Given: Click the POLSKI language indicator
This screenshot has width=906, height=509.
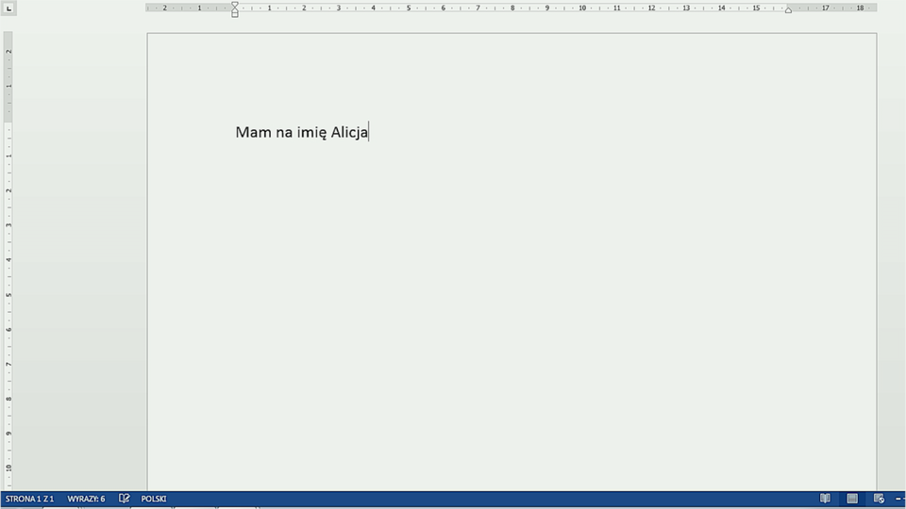Looking at the screenshot, I should click(154, 499).
